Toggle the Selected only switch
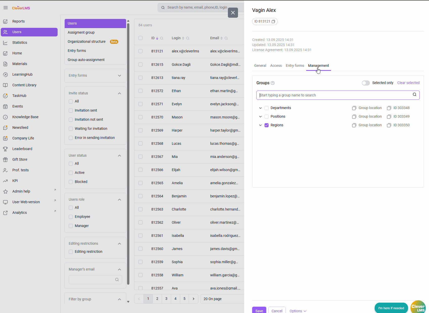 point(366,83)
